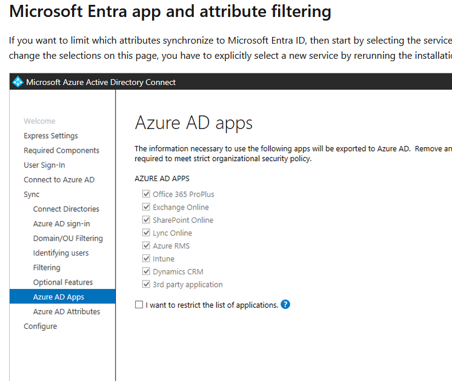This screenshot has width=452, height=381.
Task: Select Welcome step in sidebar
Action: pyautogui.click(x=39, y=121)
